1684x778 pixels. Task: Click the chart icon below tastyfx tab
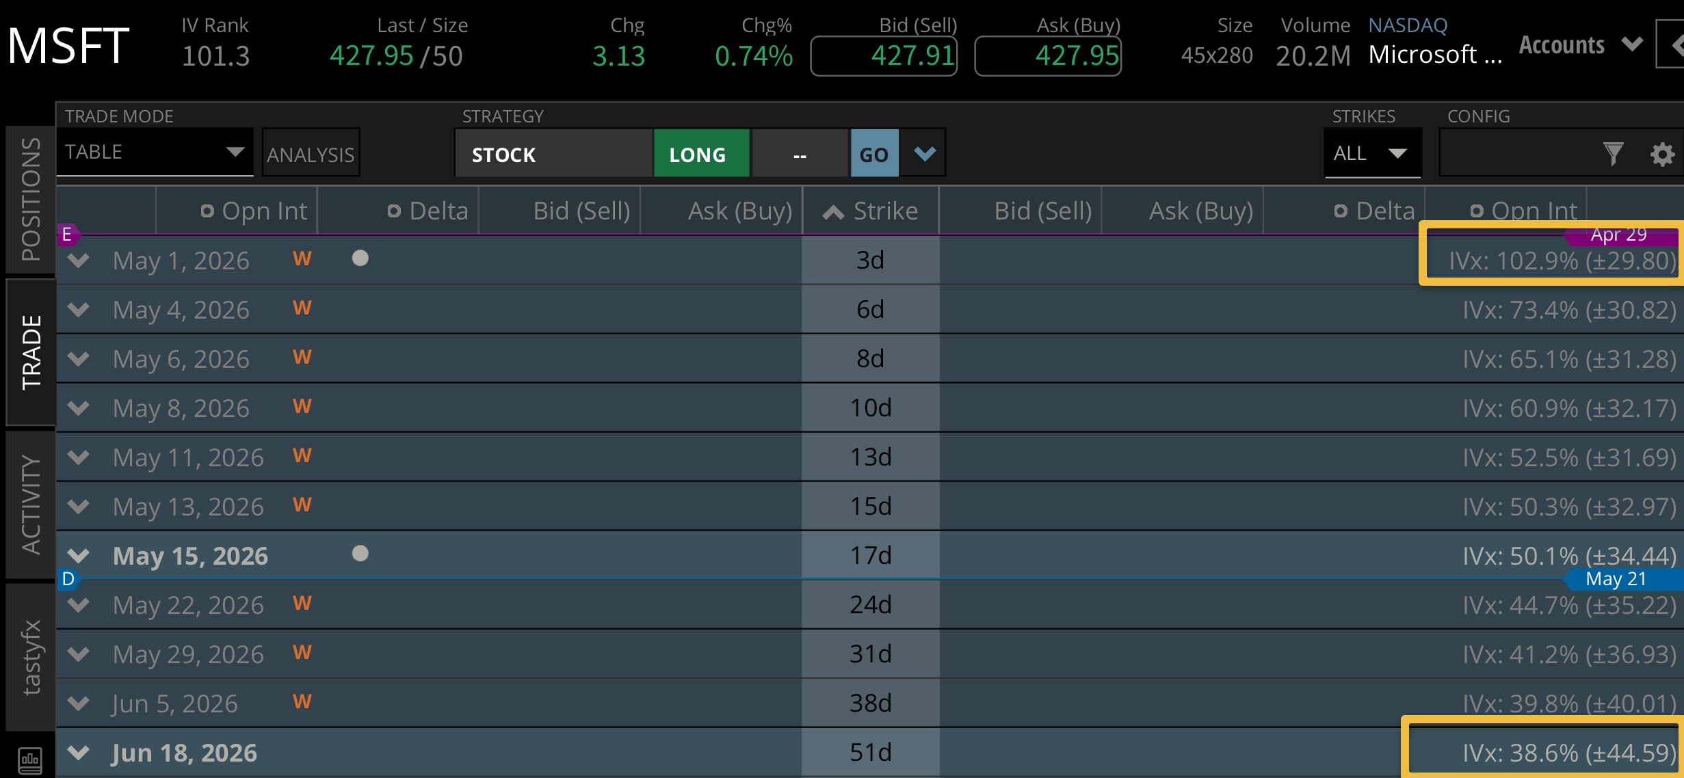tap(30, 760)
